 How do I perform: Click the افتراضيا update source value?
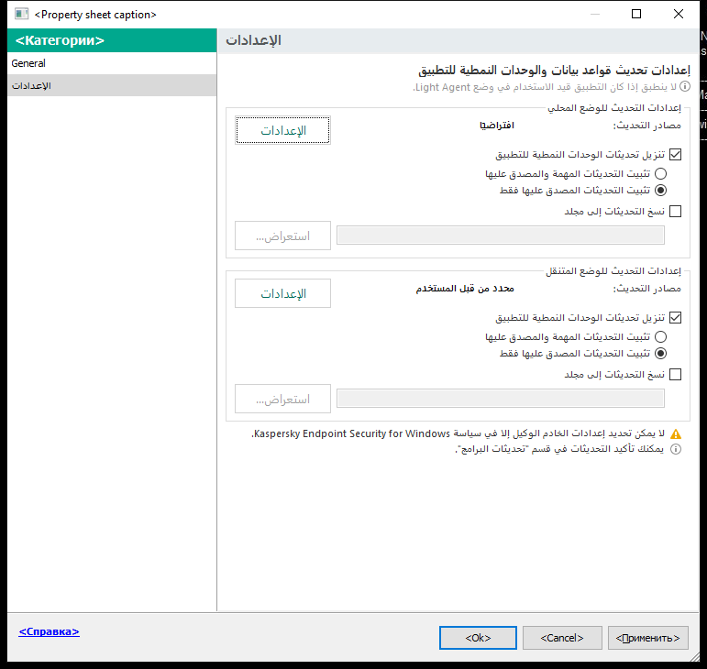pyautogui.click(x=497, y=126)
